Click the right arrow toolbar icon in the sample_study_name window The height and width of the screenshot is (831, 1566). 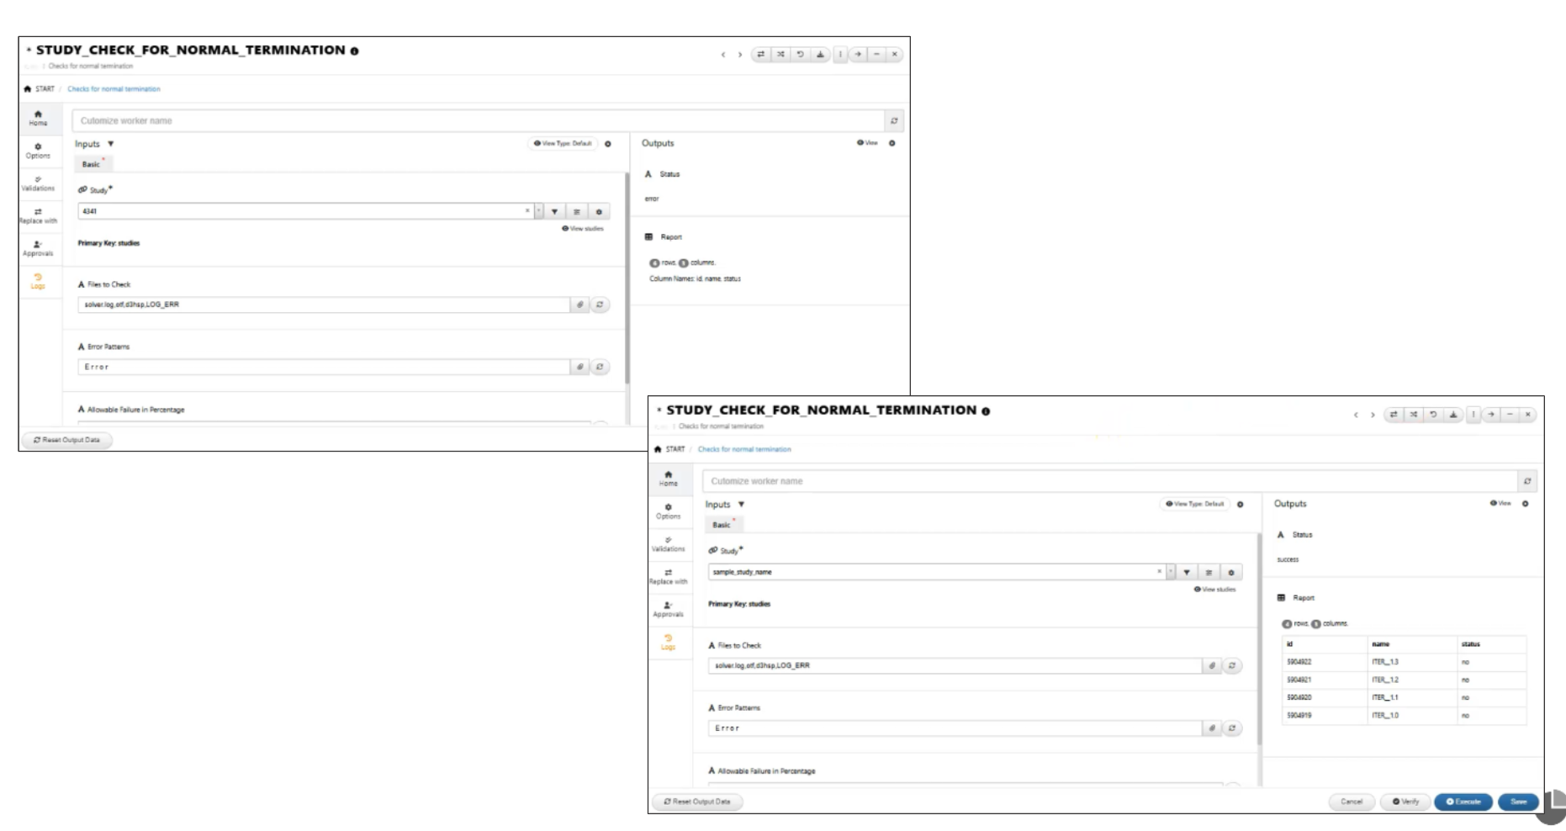coord(1491,415)
